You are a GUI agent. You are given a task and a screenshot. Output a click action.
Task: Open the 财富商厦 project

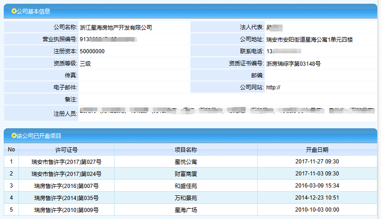coord(185,174)
